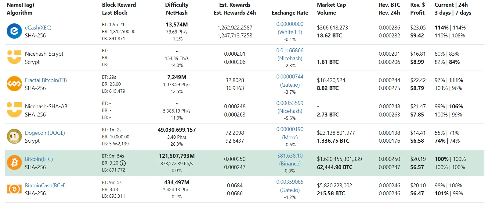
Task: Open the BitcoinCash(BCH) coin link
Action: pyautogui.click(x=45, y=186)
